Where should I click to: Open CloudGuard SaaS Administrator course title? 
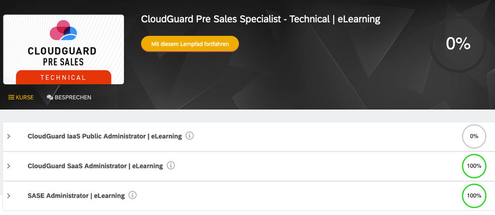point(95,166)
